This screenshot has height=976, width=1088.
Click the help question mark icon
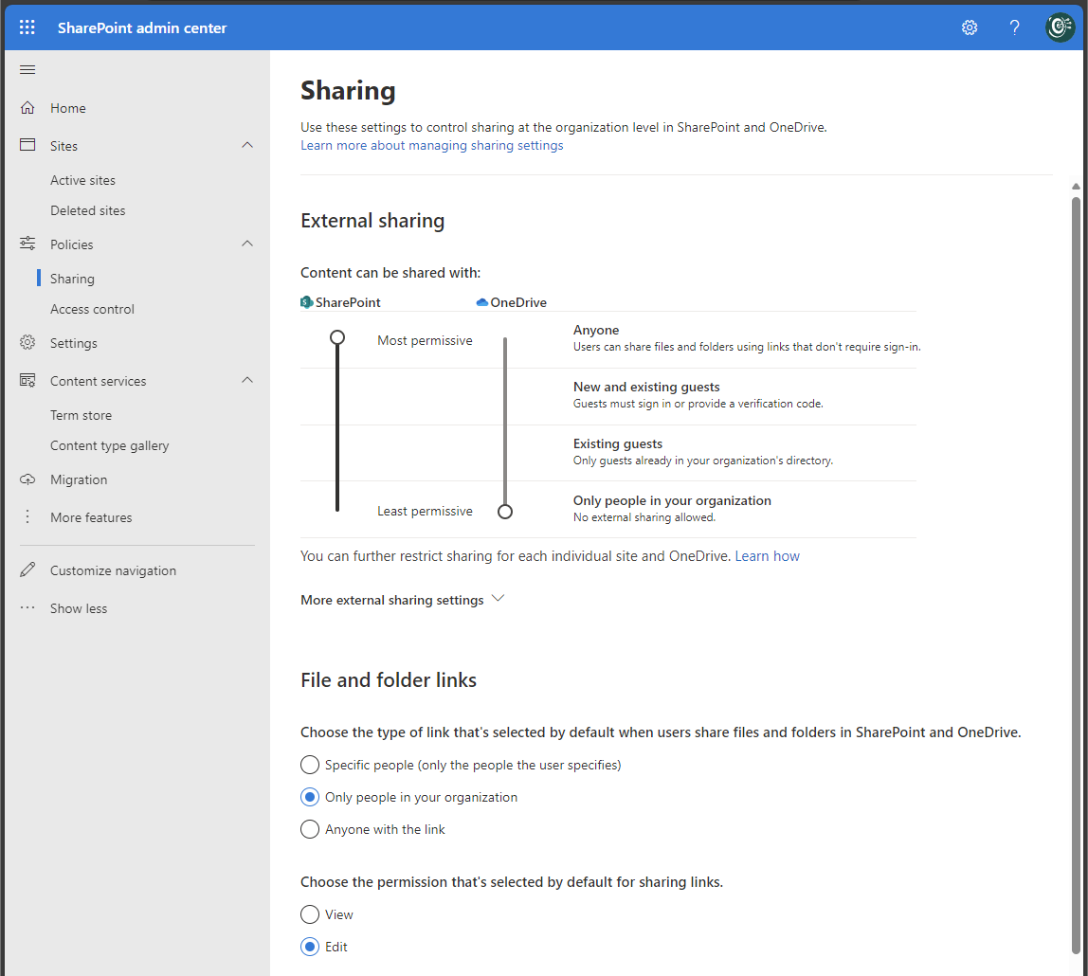point(1014,27)
